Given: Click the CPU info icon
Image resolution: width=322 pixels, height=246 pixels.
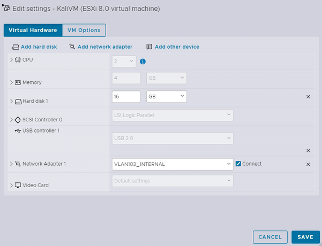Looking at the screenshot, I should click(x=143, y=61).
